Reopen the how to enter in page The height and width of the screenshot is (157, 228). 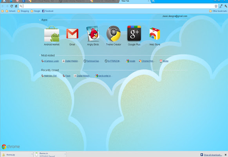[x=103, y=76]
